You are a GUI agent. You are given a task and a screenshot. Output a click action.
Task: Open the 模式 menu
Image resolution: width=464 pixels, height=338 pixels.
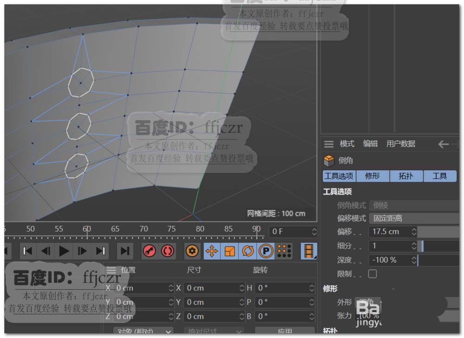347,144
